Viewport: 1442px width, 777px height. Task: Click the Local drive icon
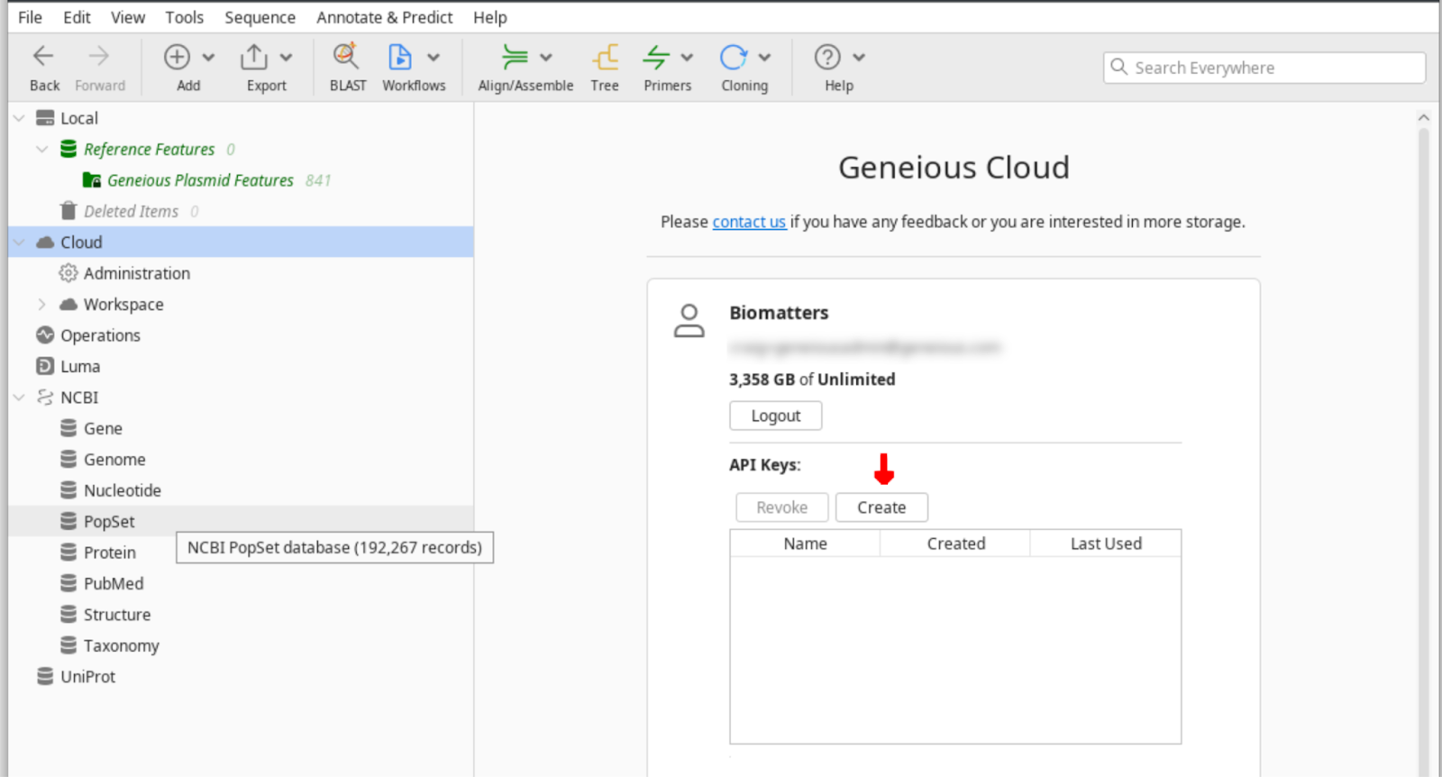coord(45,118)
